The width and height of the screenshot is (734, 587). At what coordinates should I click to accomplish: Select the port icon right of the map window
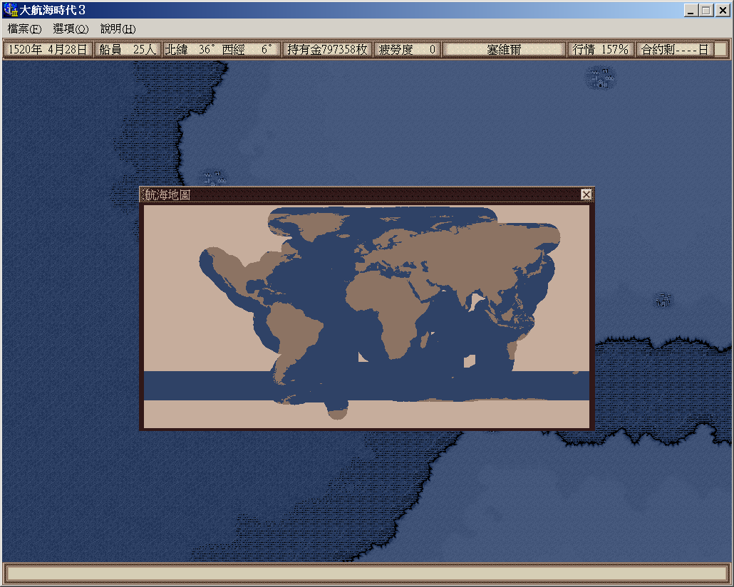coord(663,300)
